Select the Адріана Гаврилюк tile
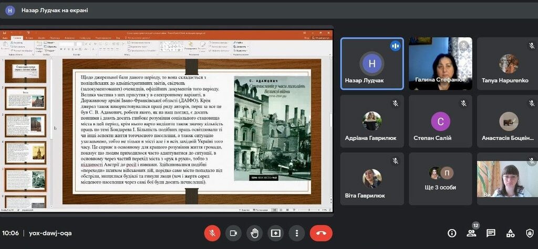This screenshot has height=249, width=538. click(372, 121)
